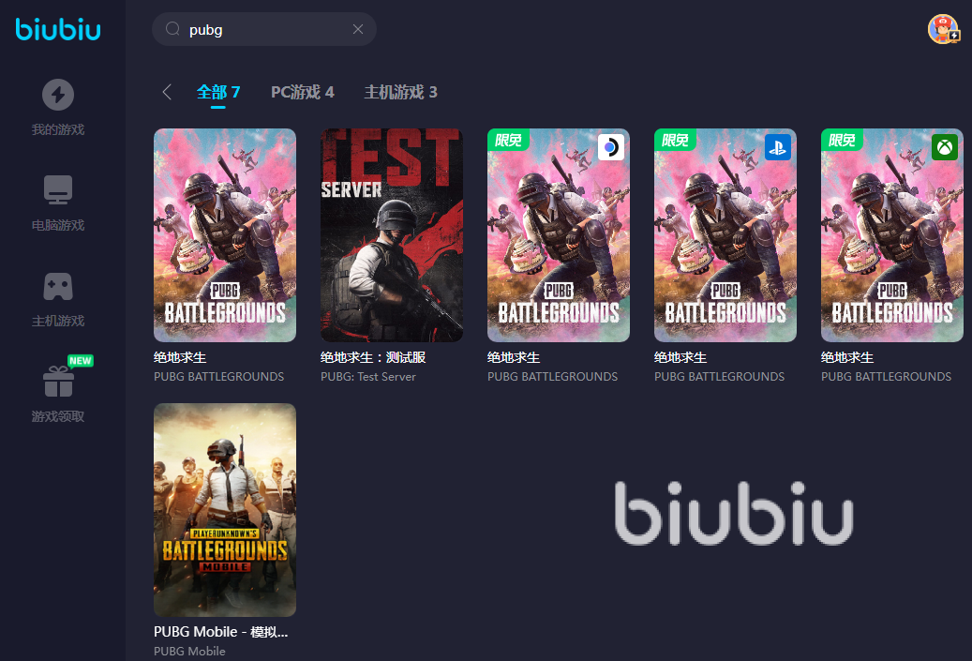Open the PUBG Test Server thumbnail
This screenshot has width=972, height=661.
pos(392,235)
